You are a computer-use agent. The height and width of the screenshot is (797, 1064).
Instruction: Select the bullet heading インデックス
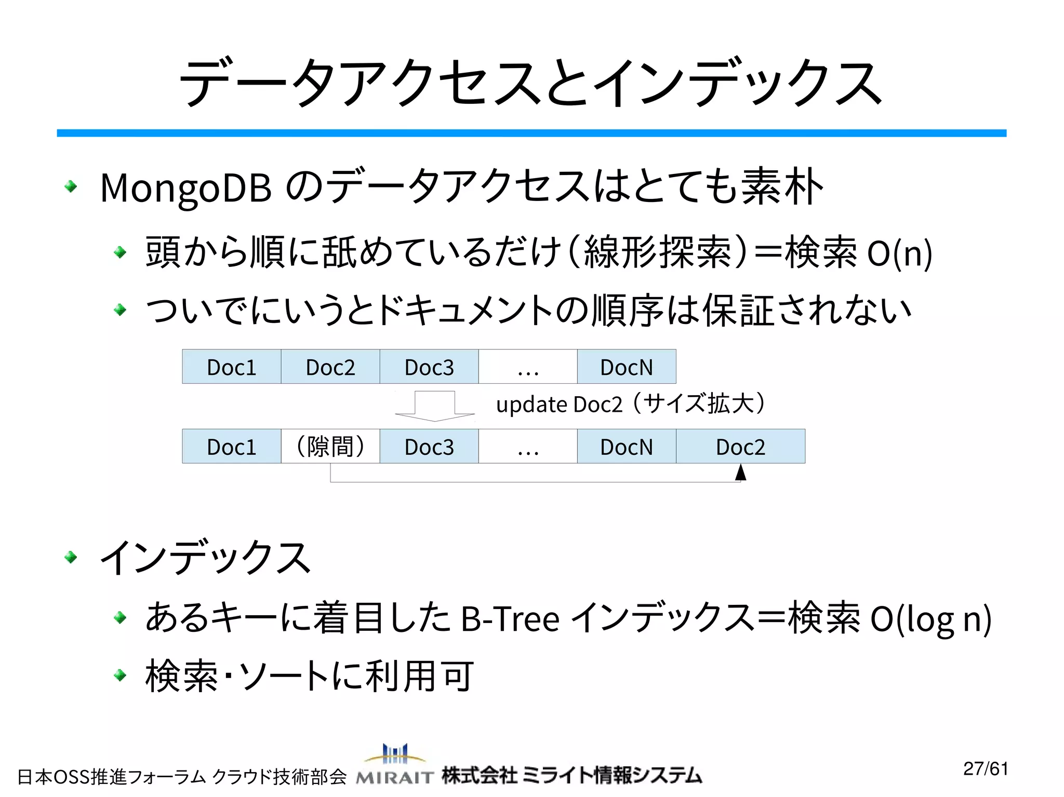[205, 557]
